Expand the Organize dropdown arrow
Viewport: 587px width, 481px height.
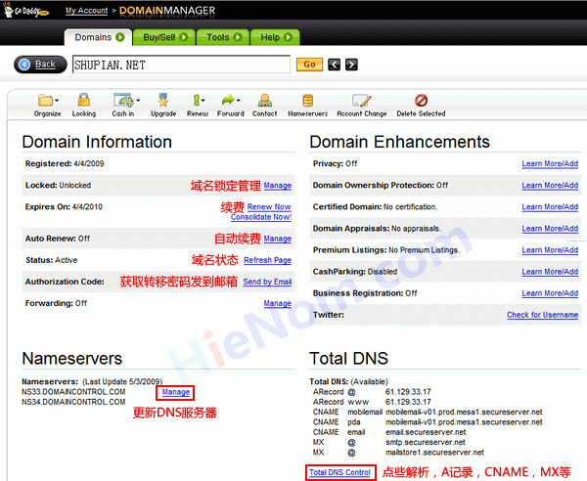[57, 101]
